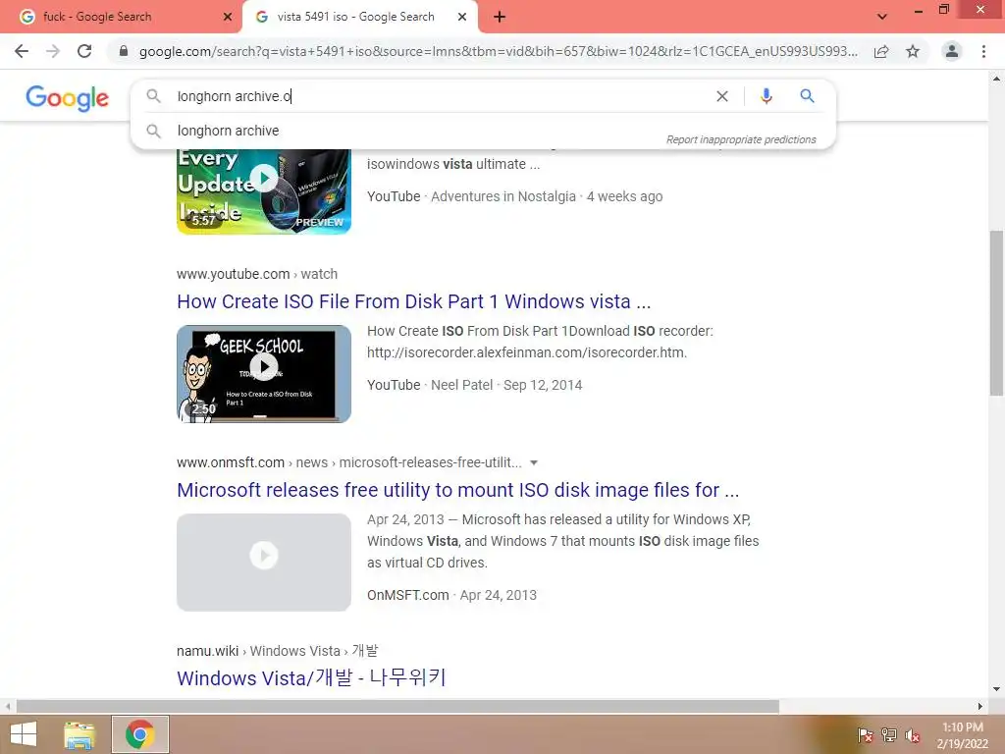Click the horizontal scrollbar right arrow
The image size is (1005, 754).
click(x=980, y=707)
